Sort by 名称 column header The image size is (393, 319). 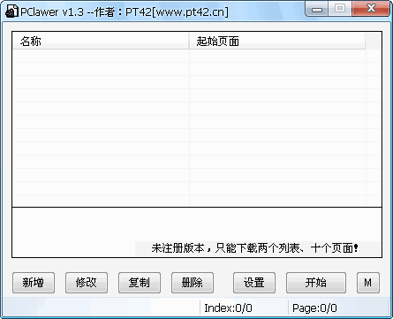click(x=101, y=41)
